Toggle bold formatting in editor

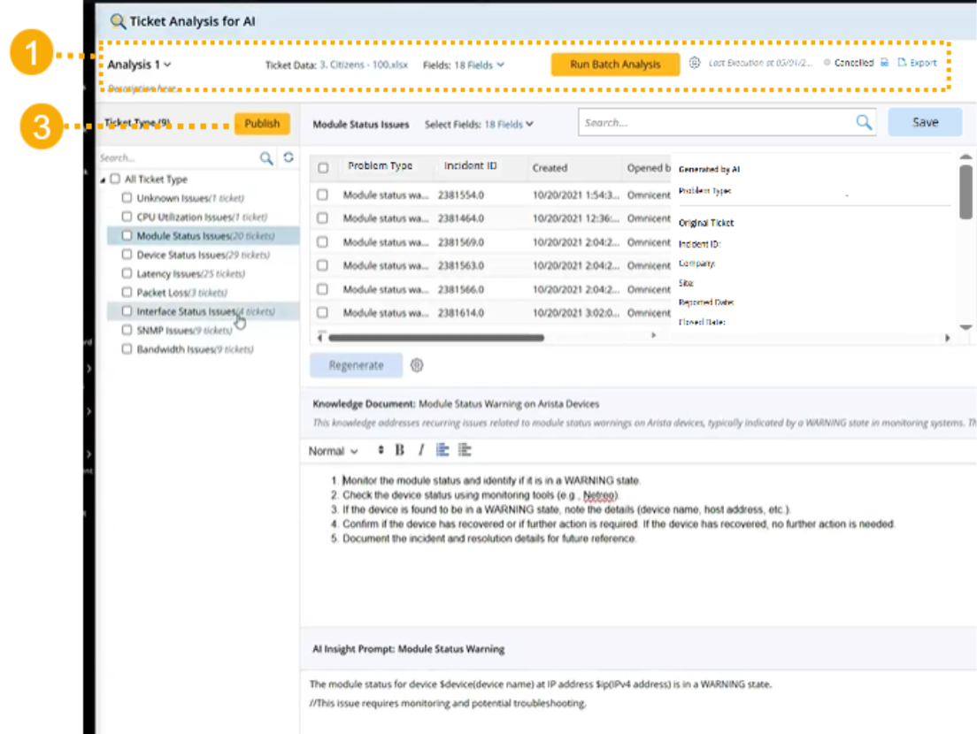pyautogui.click(x=399, y=450)
